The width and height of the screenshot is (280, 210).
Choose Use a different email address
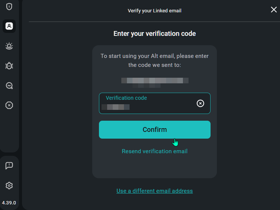coord(155,191)
